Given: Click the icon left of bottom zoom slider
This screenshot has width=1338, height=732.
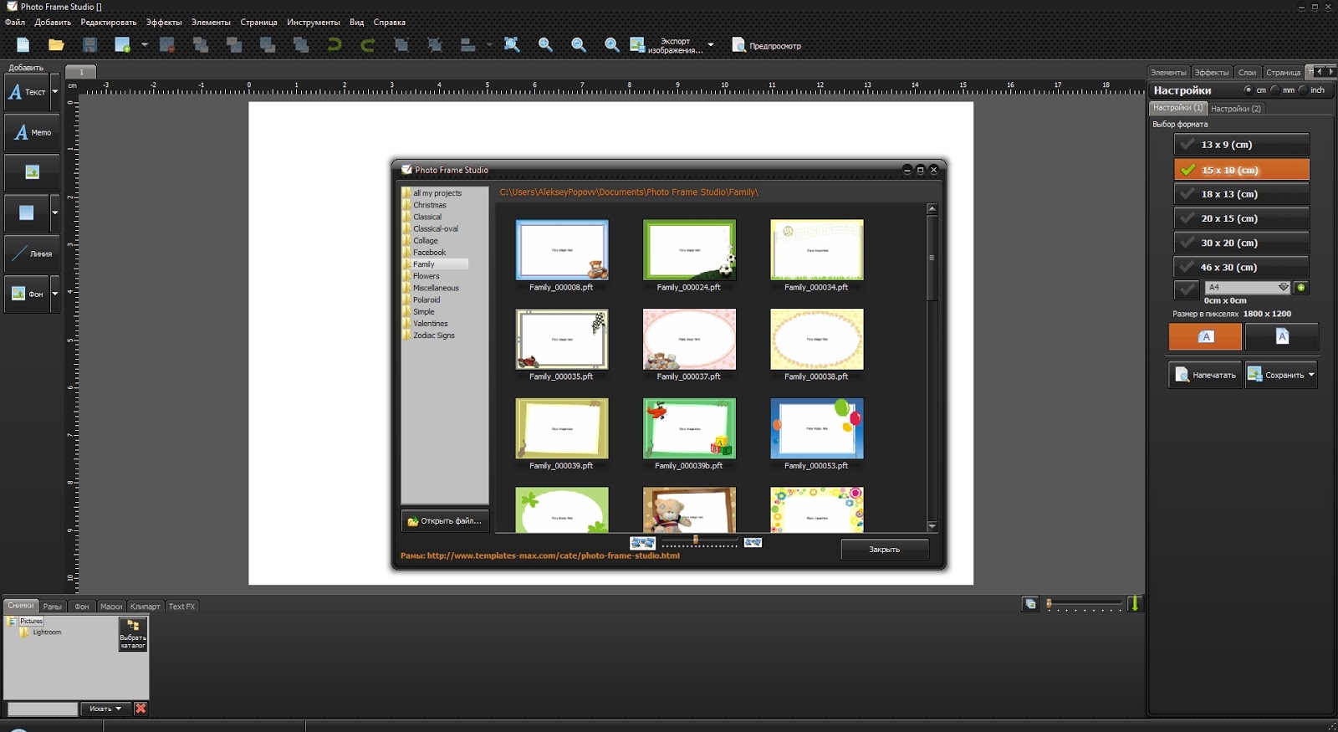Looking at the screenshot, I should (x=1030, y=604).
